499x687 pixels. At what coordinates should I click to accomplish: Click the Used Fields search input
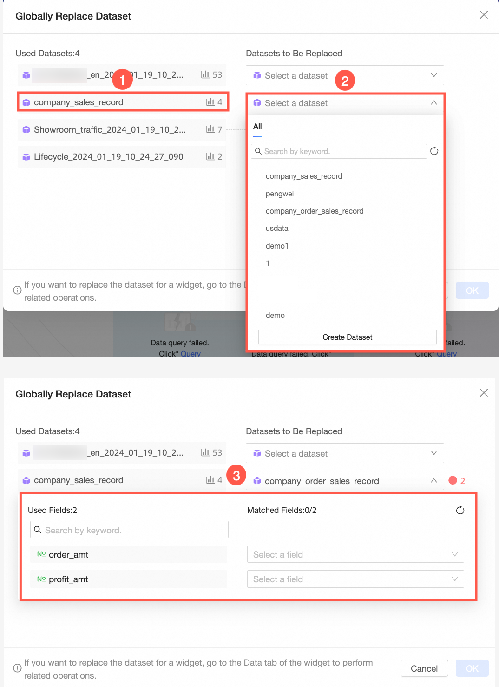pos(130,530)
